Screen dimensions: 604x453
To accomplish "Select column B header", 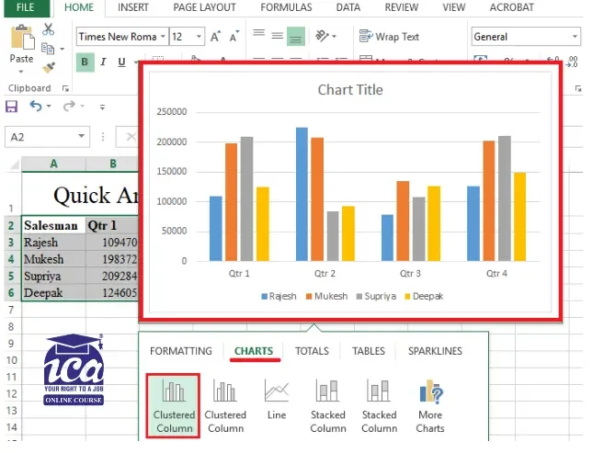I will tap(112, 164).
